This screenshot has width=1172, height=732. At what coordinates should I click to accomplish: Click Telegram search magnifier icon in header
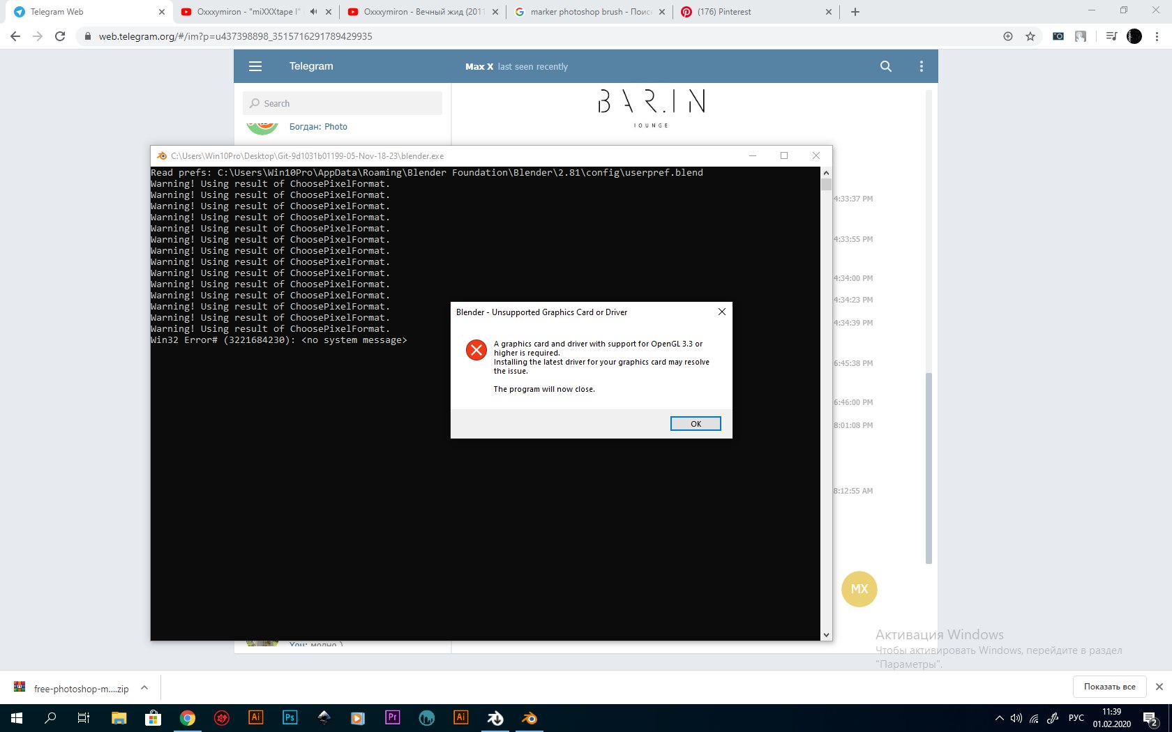click(x=886, y=66)
